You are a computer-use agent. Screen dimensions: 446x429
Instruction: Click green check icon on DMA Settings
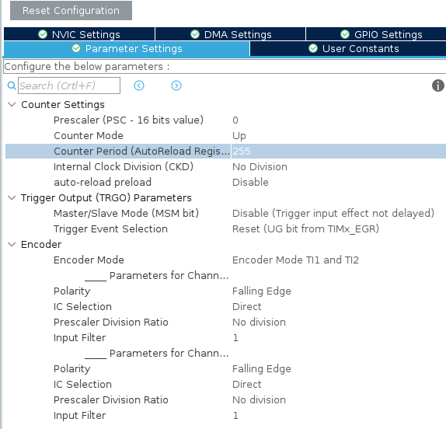pos(195,34)
